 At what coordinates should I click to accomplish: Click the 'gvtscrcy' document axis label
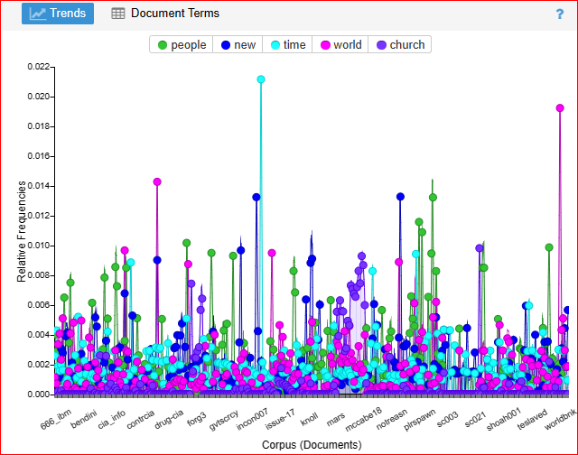click(224, 420)
